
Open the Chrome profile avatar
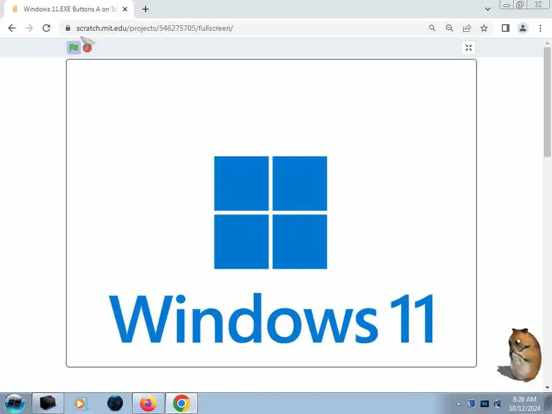point(523,28)
